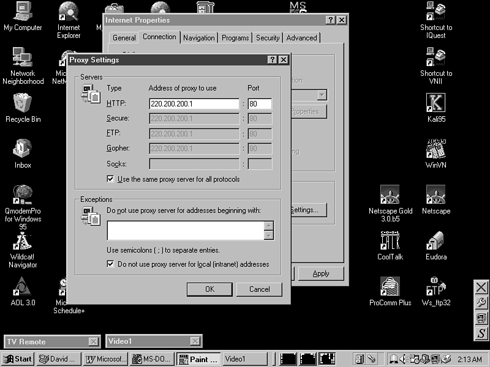Select the Ws_ftp32 desktop icon

pos(436,291)
